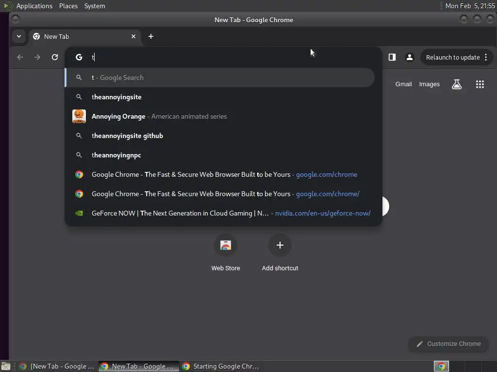The image size is (497, 372).
Task: Click Chrome icon in workspace switcher
Action: point(441,366)
